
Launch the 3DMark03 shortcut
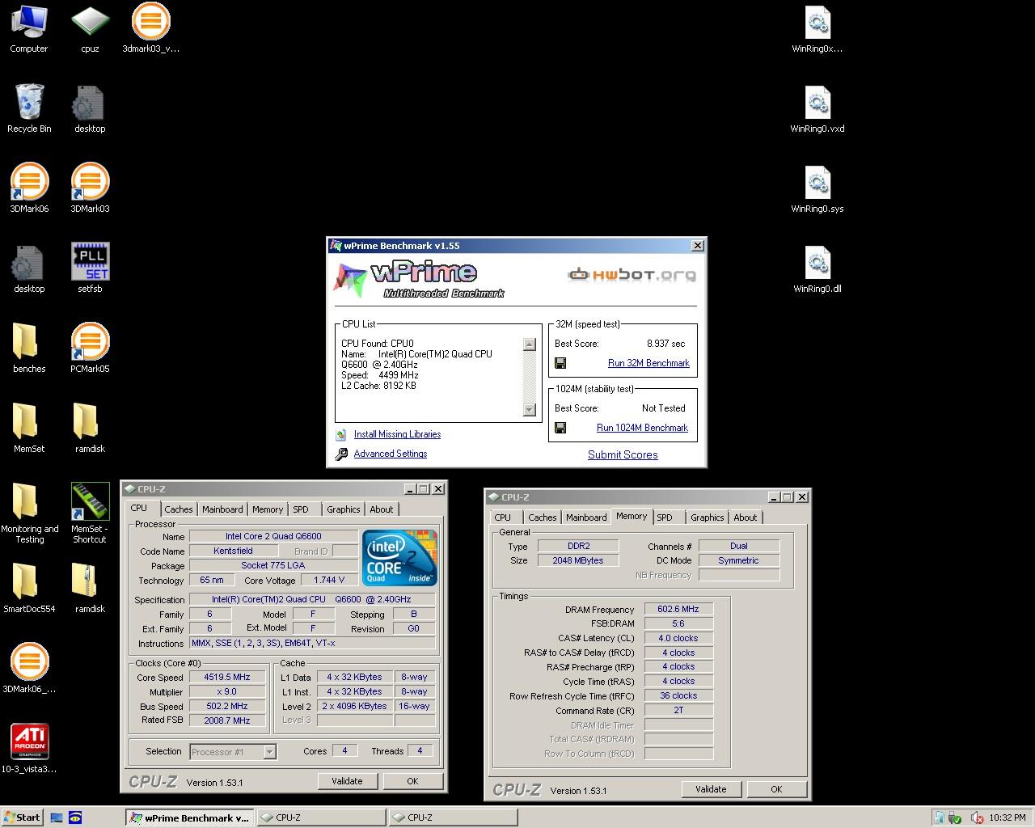tap(90, 188)
